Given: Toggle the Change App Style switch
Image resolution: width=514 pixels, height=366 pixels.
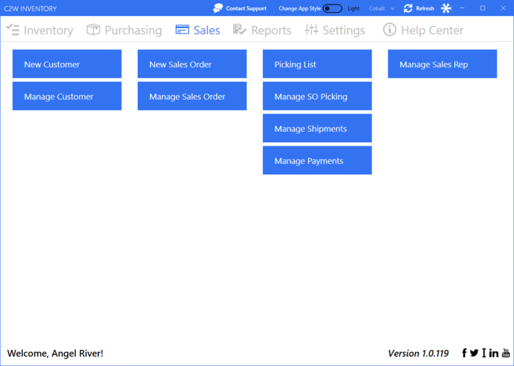Looking at the screenshot, I should (332, 9).
